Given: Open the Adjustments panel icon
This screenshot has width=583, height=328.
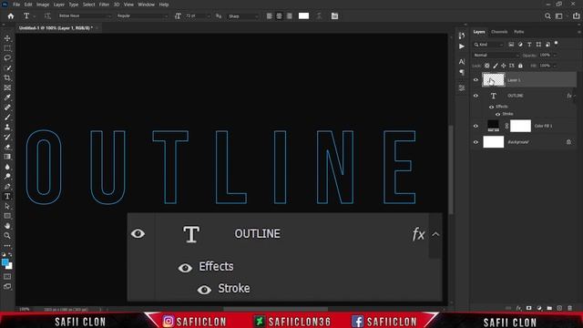Looking at the screenshot, I should [x=462, y=88].
